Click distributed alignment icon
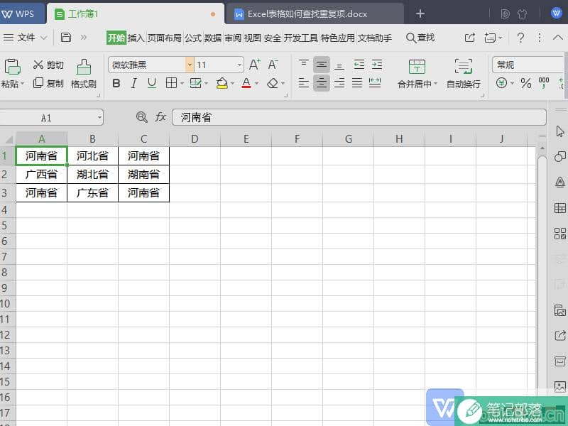Image resolution: width=568 pixels, height=426 pixels. point(375,83)
